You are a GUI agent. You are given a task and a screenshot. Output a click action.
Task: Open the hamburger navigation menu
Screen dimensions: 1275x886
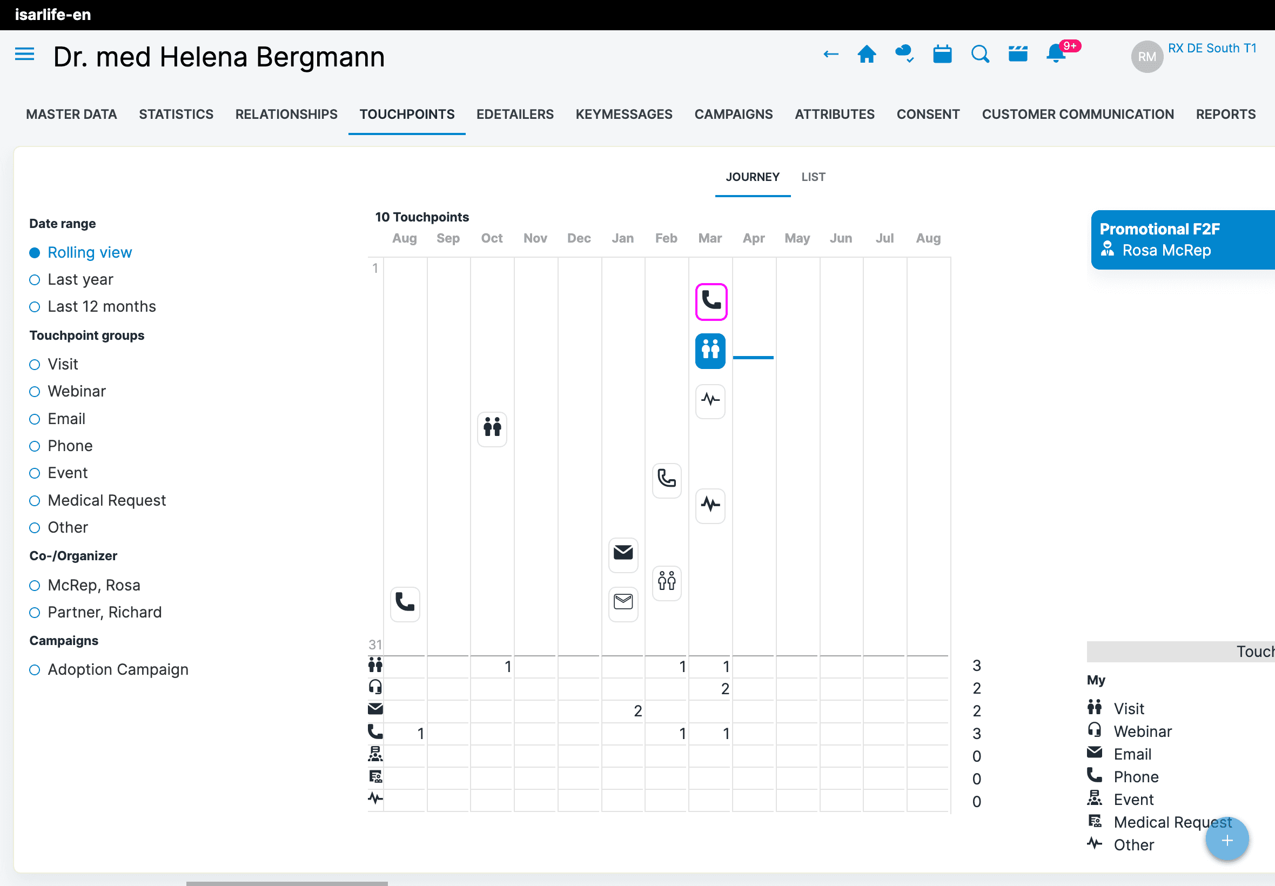pos(24,55)
